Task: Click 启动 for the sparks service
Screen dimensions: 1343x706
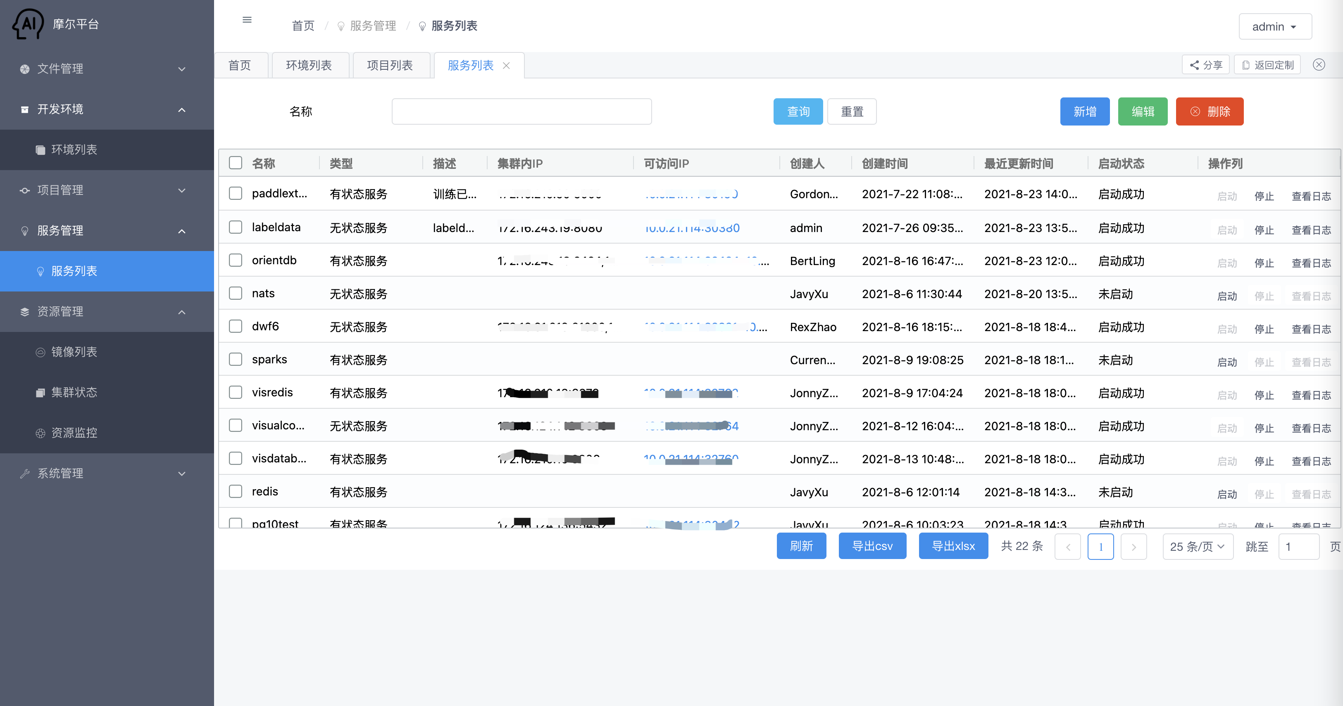Action: click(x=1227, y=362)
